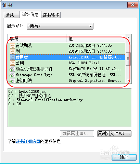Confirm with the 确定 button
This screenshot has width=140, height=164.
(x=124, y=157)
